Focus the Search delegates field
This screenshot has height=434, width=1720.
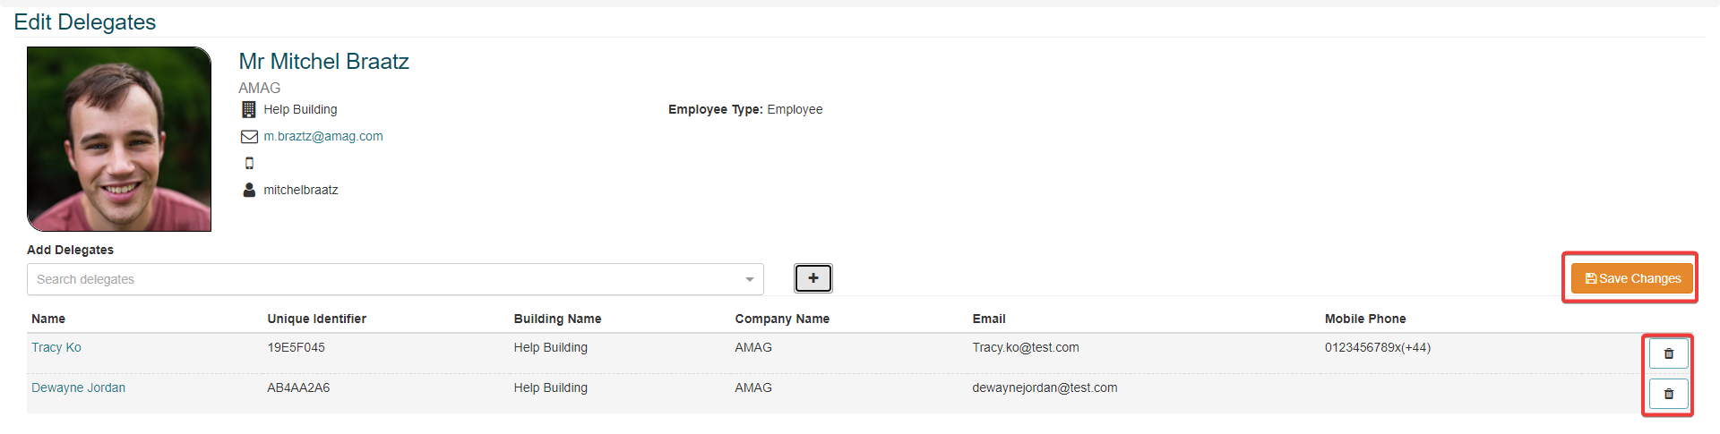point(385,279)
